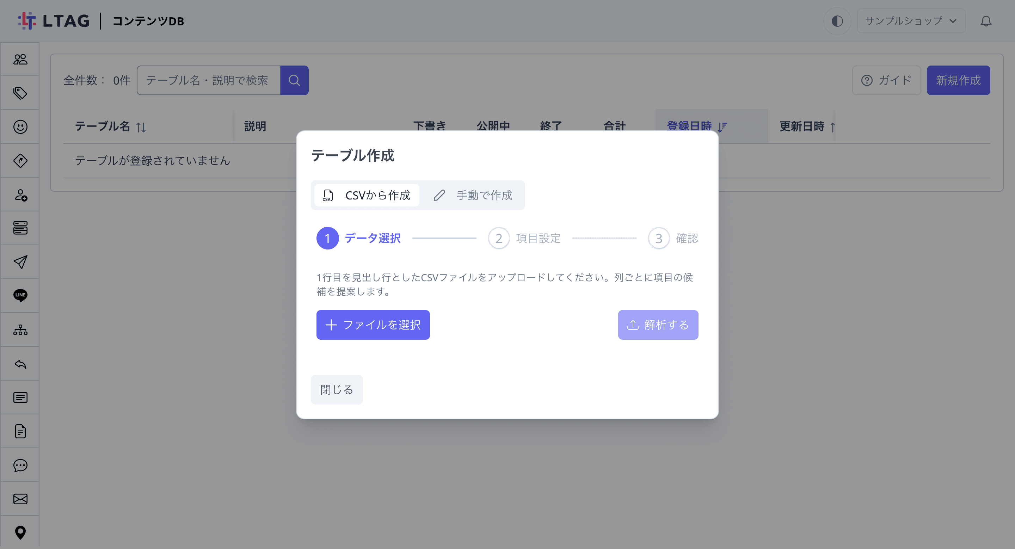Open the LINE bubble sidebar icon
The image size is (1015, 549).
pyautogui.click(x=20, y=295)
